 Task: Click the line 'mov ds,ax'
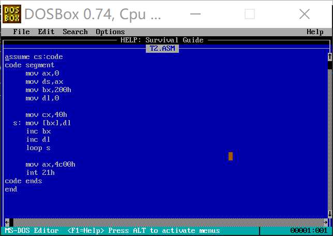click(44, 82)
